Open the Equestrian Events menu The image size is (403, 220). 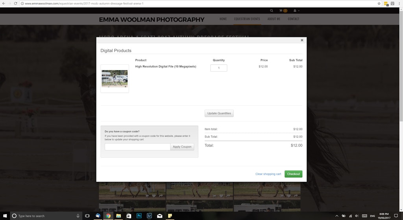click(x=247, y=19)
